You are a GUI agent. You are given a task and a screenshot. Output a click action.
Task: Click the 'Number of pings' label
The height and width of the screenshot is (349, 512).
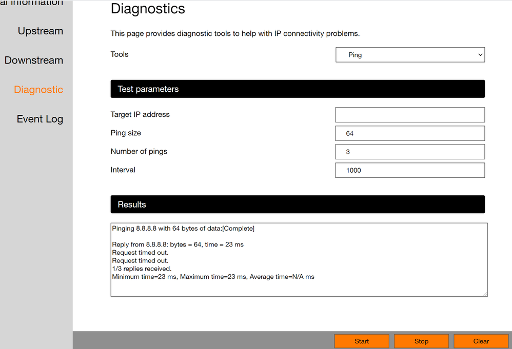pyautogui.click(x=139, y=151)
